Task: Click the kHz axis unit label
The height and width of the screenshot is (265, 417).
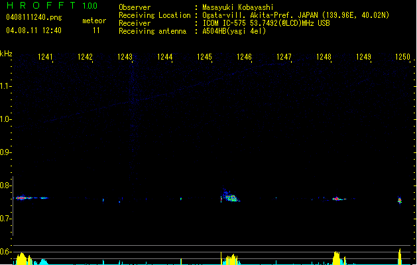Action: click(x=6, y=54)
